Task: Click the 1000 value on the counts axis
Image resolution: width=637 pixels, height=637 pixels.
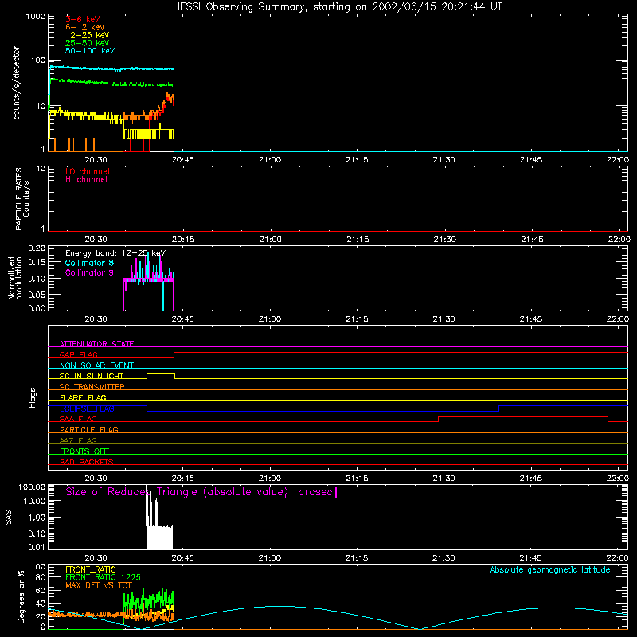Action: (x=35, y=17)
